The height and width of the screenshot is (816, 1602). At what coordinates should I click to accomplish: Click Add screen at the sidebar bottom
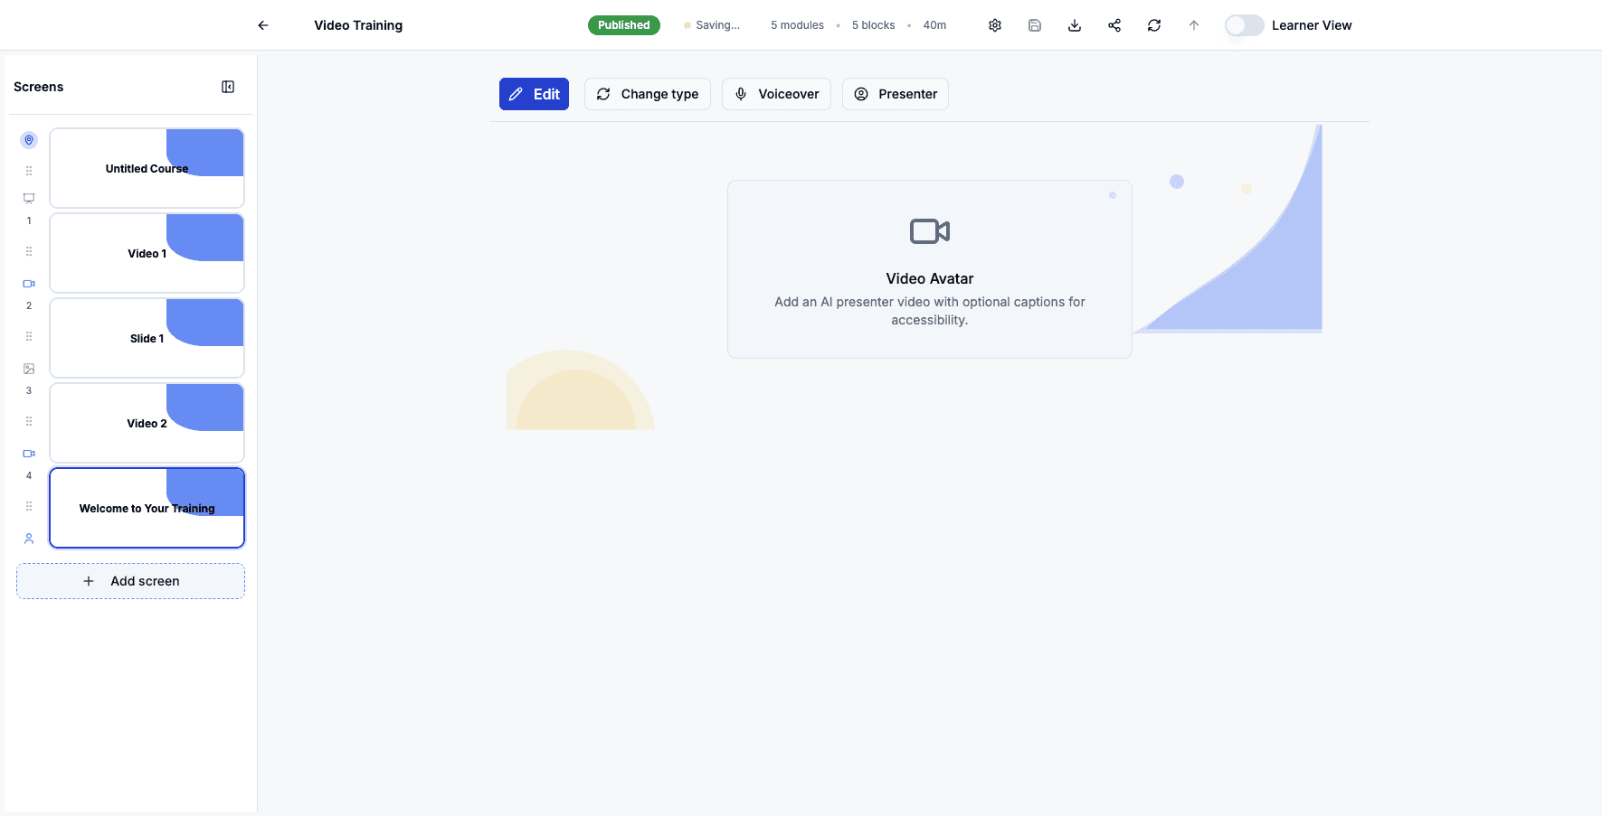130,581
